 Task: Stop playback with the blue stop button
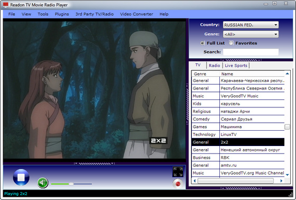(21, 177)
